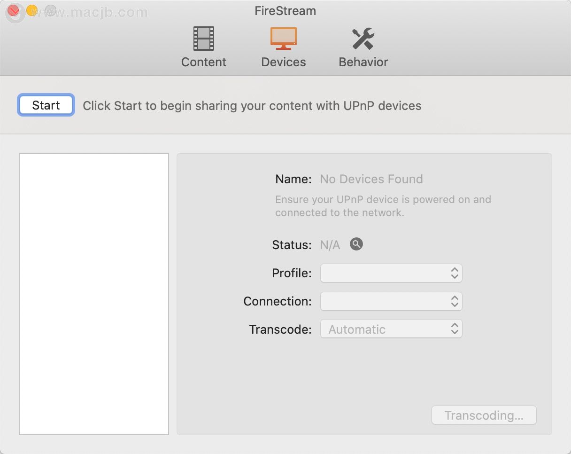This screenshot has height=454, width=571.
Task: Click the 'N/A' status value
Action: pos(330,245)
